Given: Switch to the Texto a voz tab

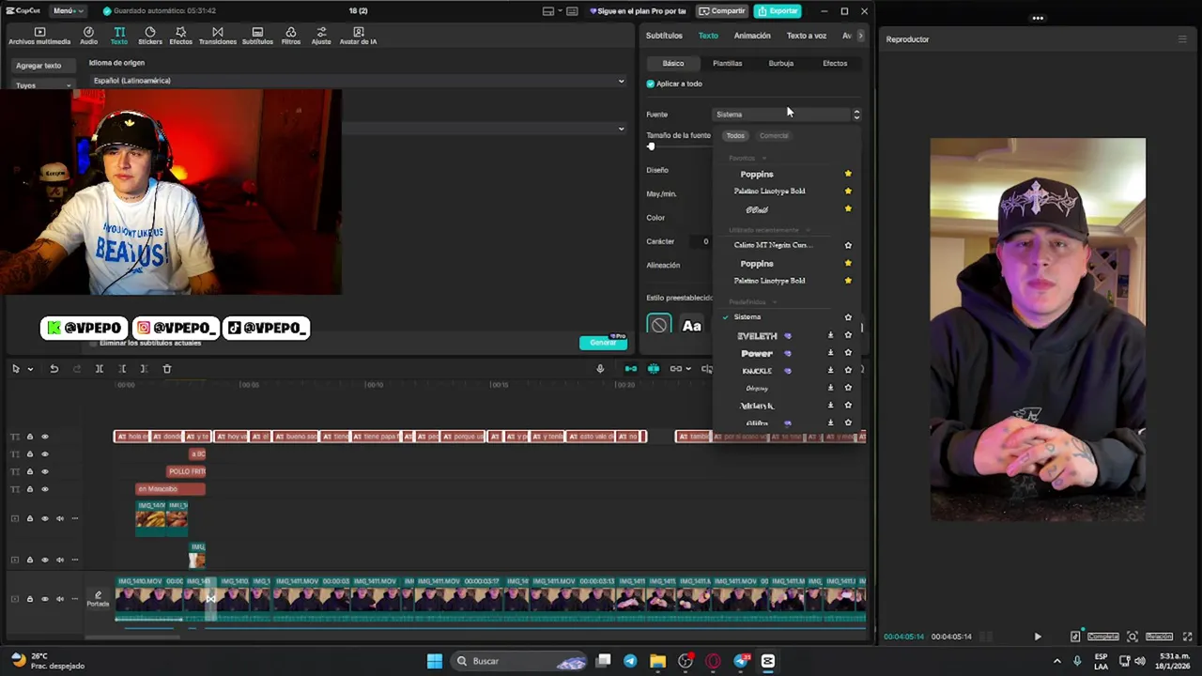Looking at the screenshot, I should tap(807, 36).
